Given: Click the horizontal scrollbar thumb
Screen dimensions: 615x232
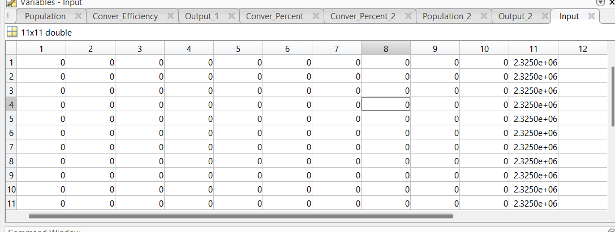Looking at the screenshot, I should tap(240, 216).
